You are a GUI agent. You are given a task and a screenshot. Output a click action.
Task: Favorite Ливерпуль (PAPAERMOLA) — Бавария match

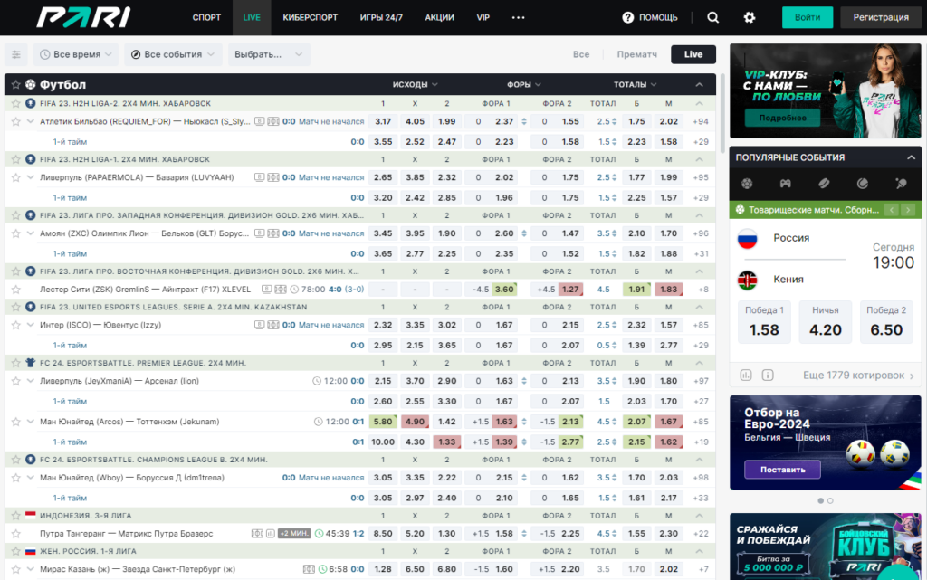pos(16,177)
